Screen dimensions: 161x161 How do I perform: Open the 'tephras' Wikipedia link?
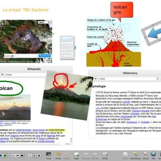tap(51, 136)
